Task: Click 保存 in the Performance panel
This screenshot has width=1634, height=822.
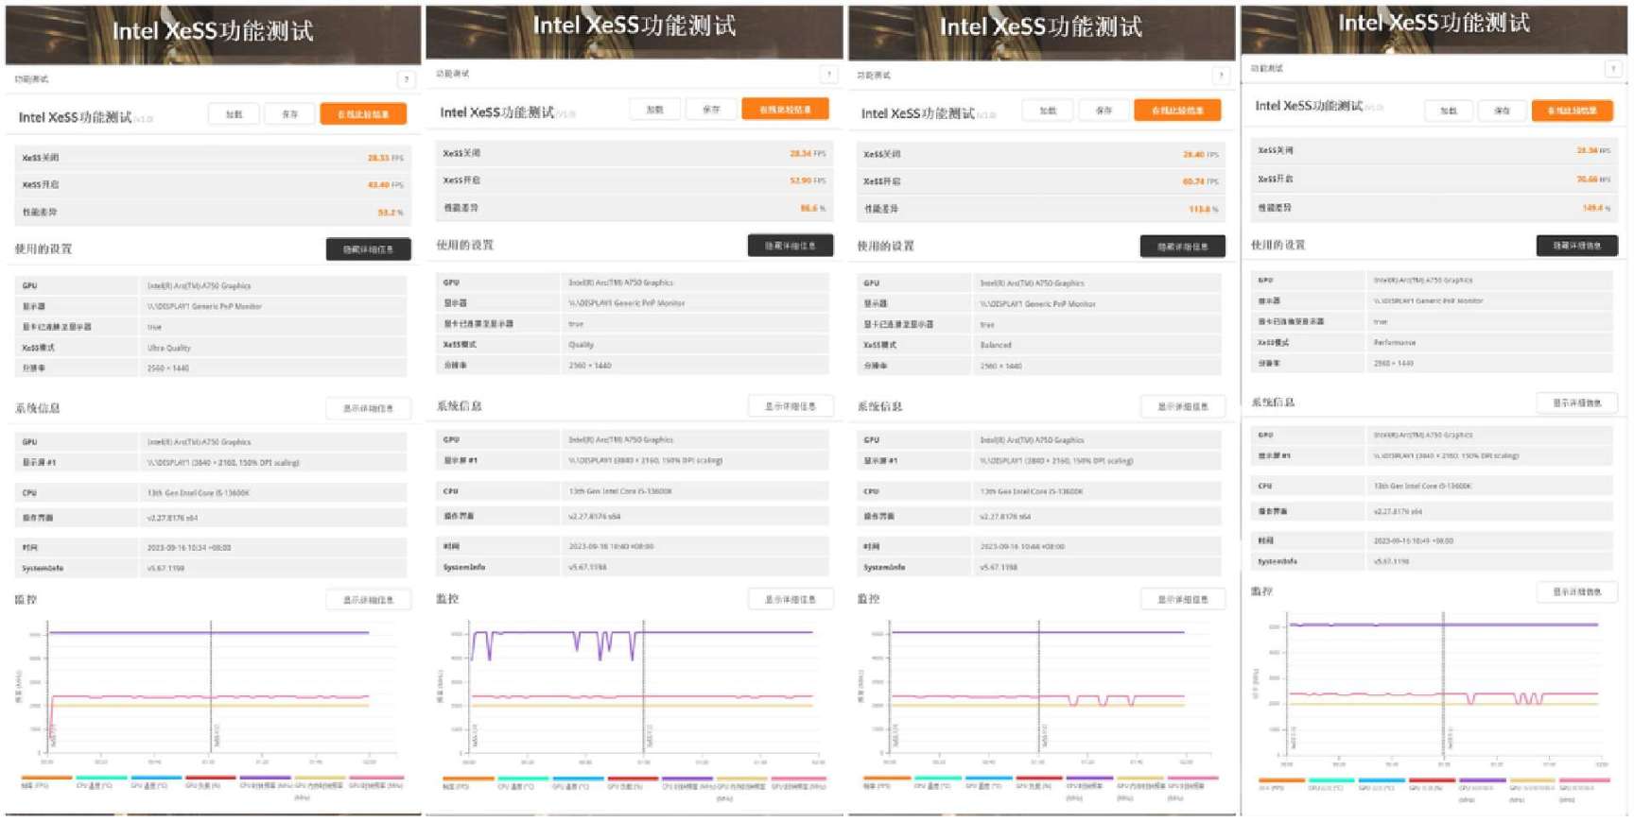Action: (x=1502, y=111)
